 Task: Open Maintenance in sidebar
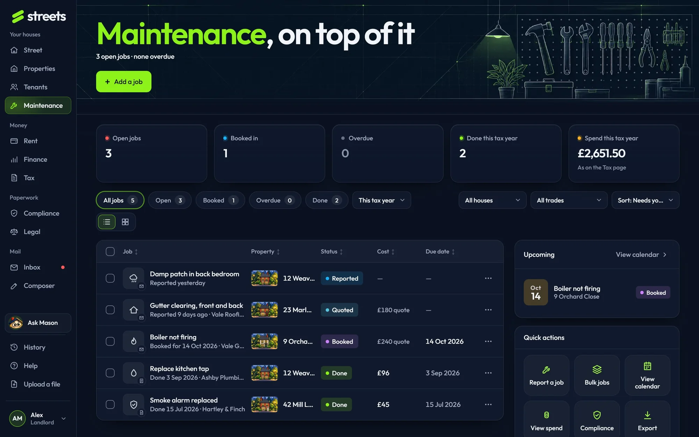pos(38,106)
